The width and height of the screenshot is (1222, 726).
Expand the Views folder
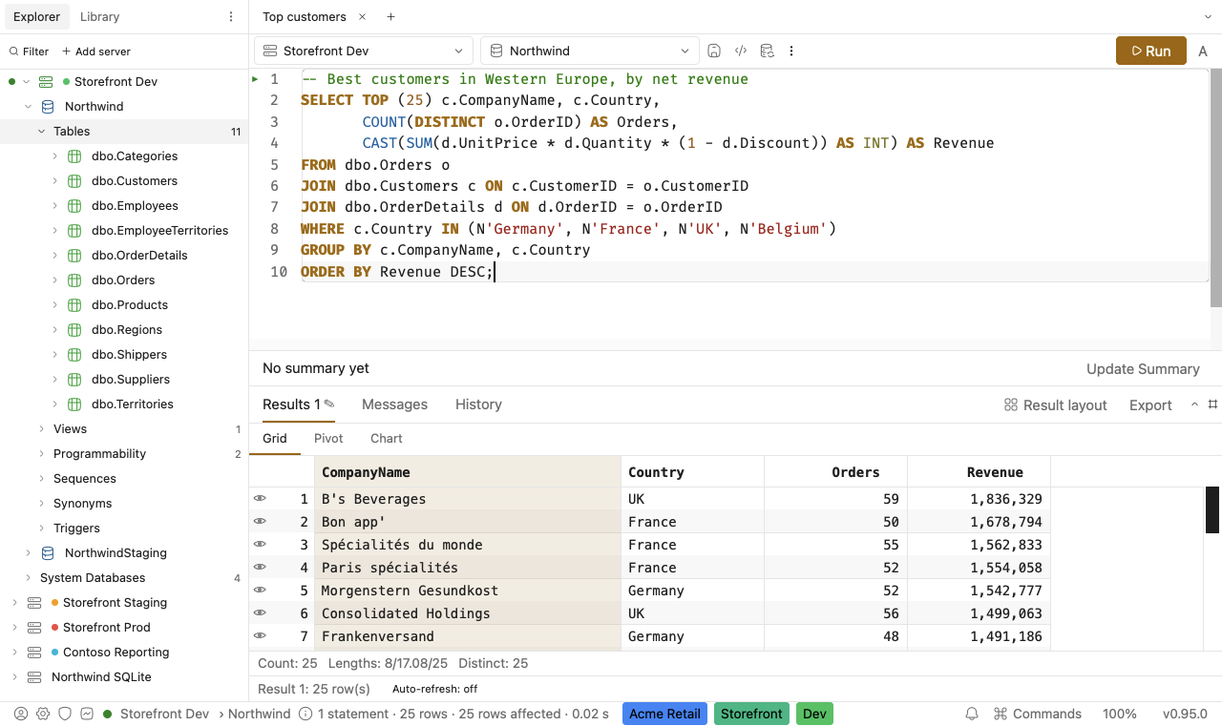tap(42, 429)
